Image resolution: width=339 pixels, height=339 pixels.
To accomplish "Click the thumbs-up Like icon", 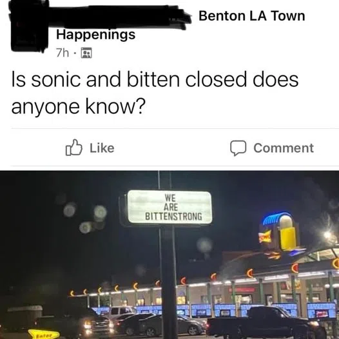I will [73, 148].
